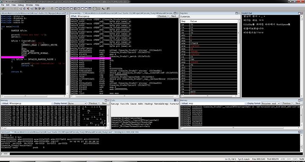Click Previous in the left Memory window
Screen dimensions: 305x162
tap(93, 103)
